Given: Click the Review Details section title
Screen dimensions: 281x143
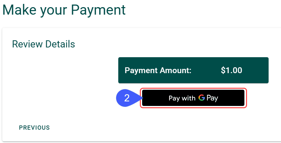Looking at the screenshot, I should point(43,44).
